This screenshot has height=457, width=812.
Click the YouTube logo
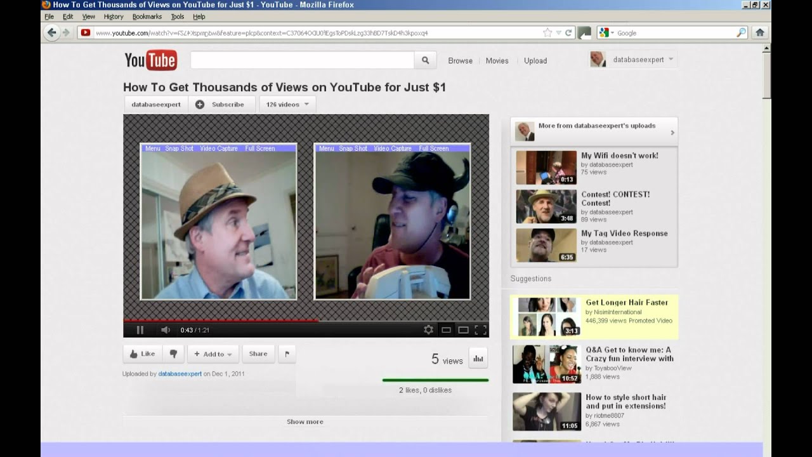(151, 60)
